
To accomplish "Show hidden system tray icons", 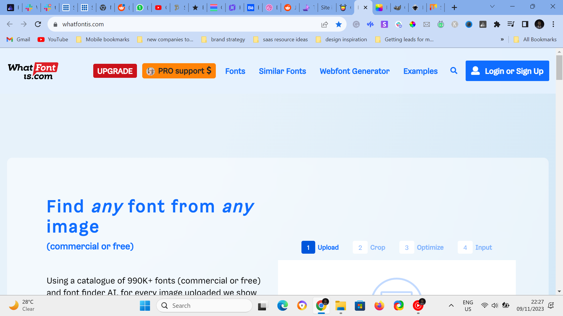I will click(451, 305).
